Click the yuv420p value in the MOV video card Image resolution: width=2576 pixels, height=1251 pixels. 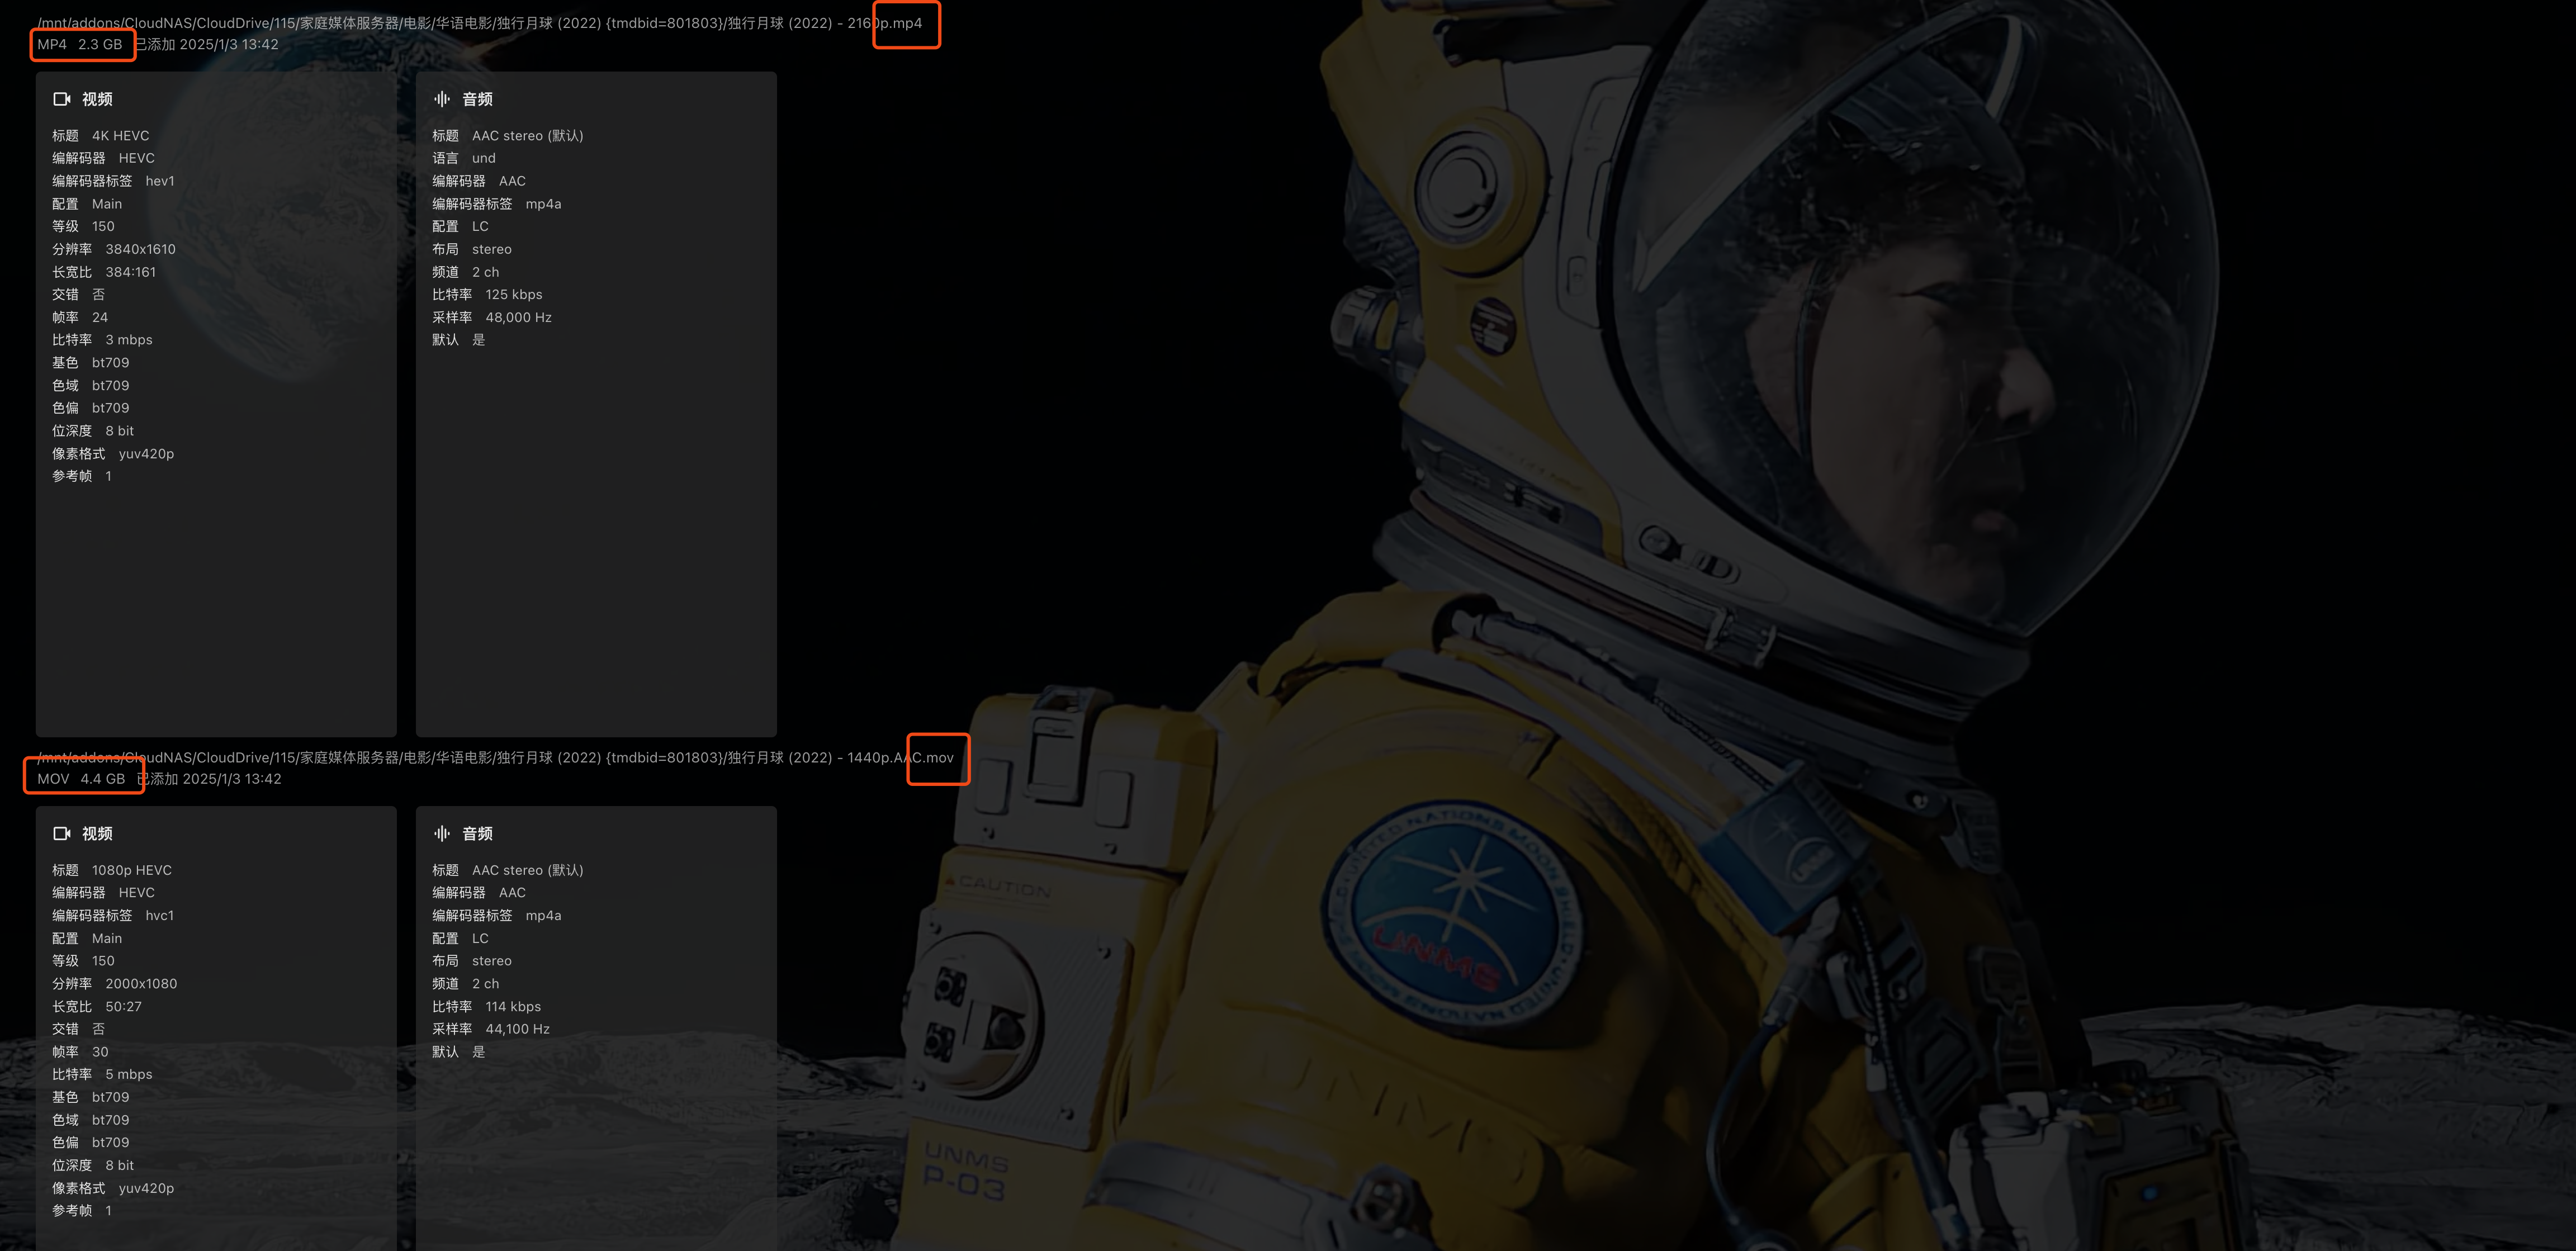pos(146,1188)
